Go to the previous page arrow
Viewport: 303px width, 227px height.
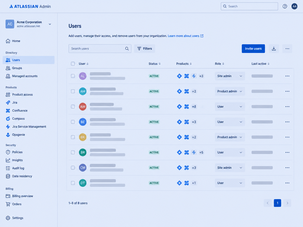point(267,203)
